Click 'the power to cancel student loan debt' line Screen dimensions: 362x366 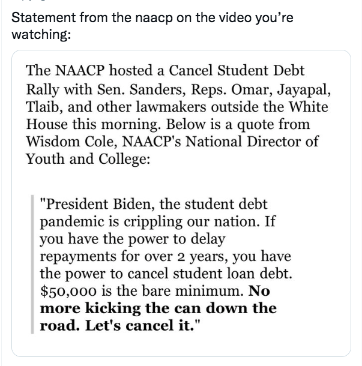pyautogui.click(x=166, y=274)
